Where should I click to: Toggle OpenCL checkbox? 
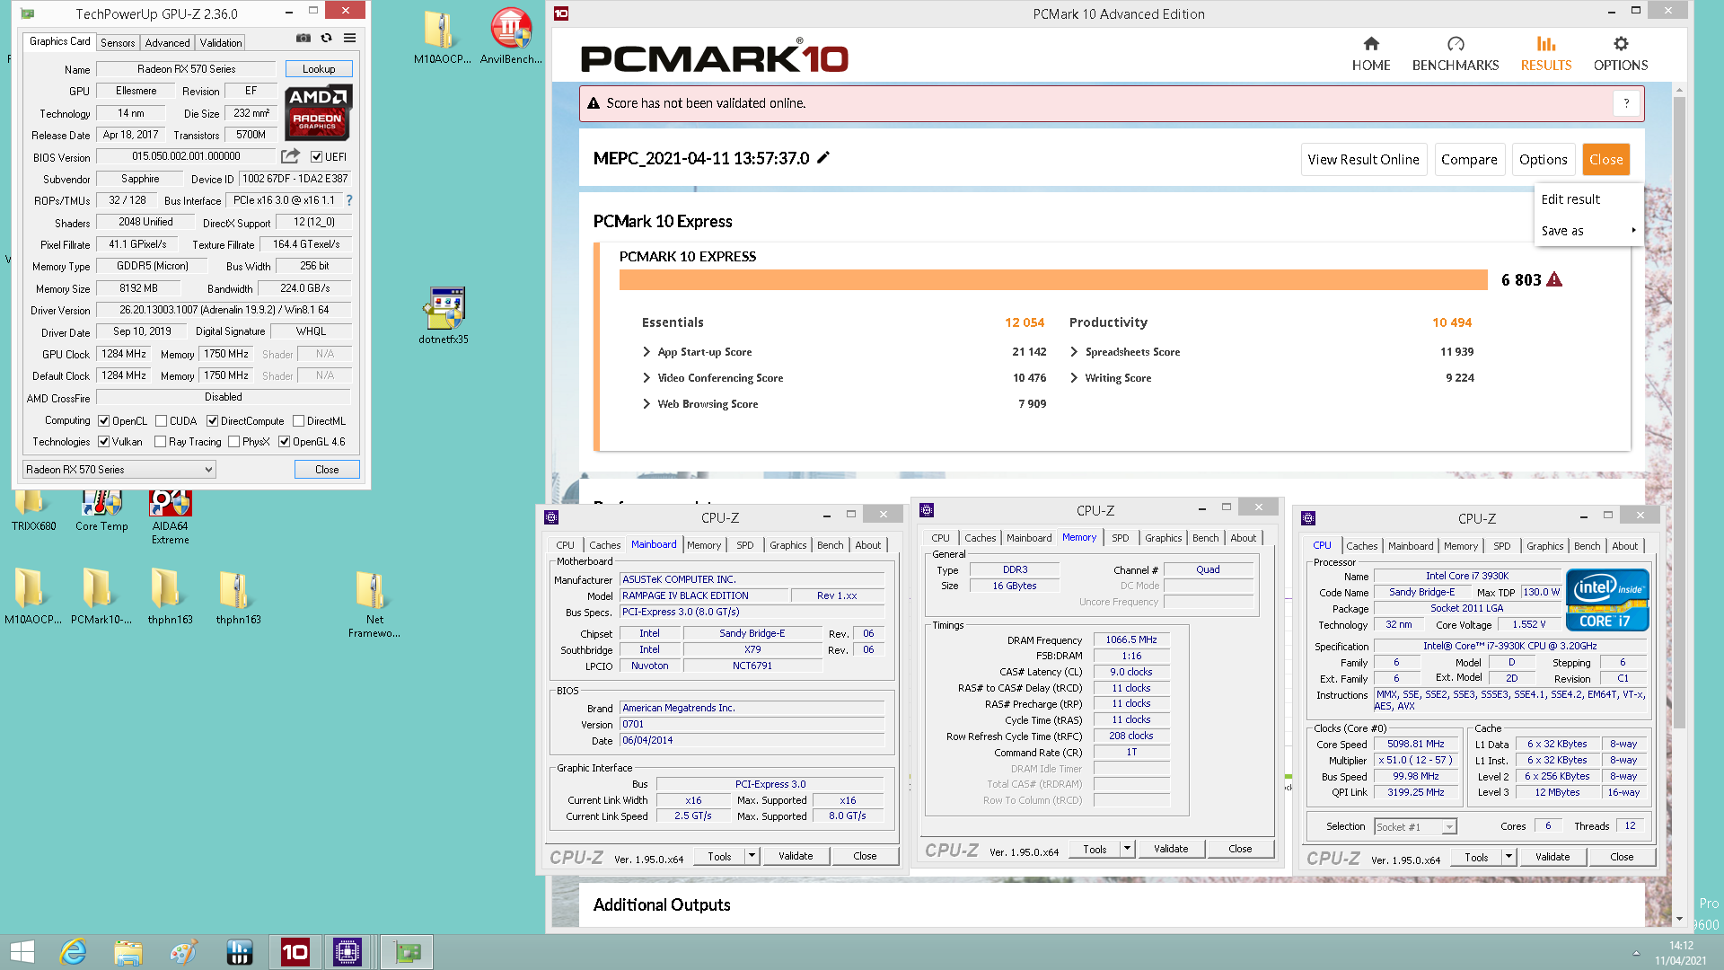point(104,421)
